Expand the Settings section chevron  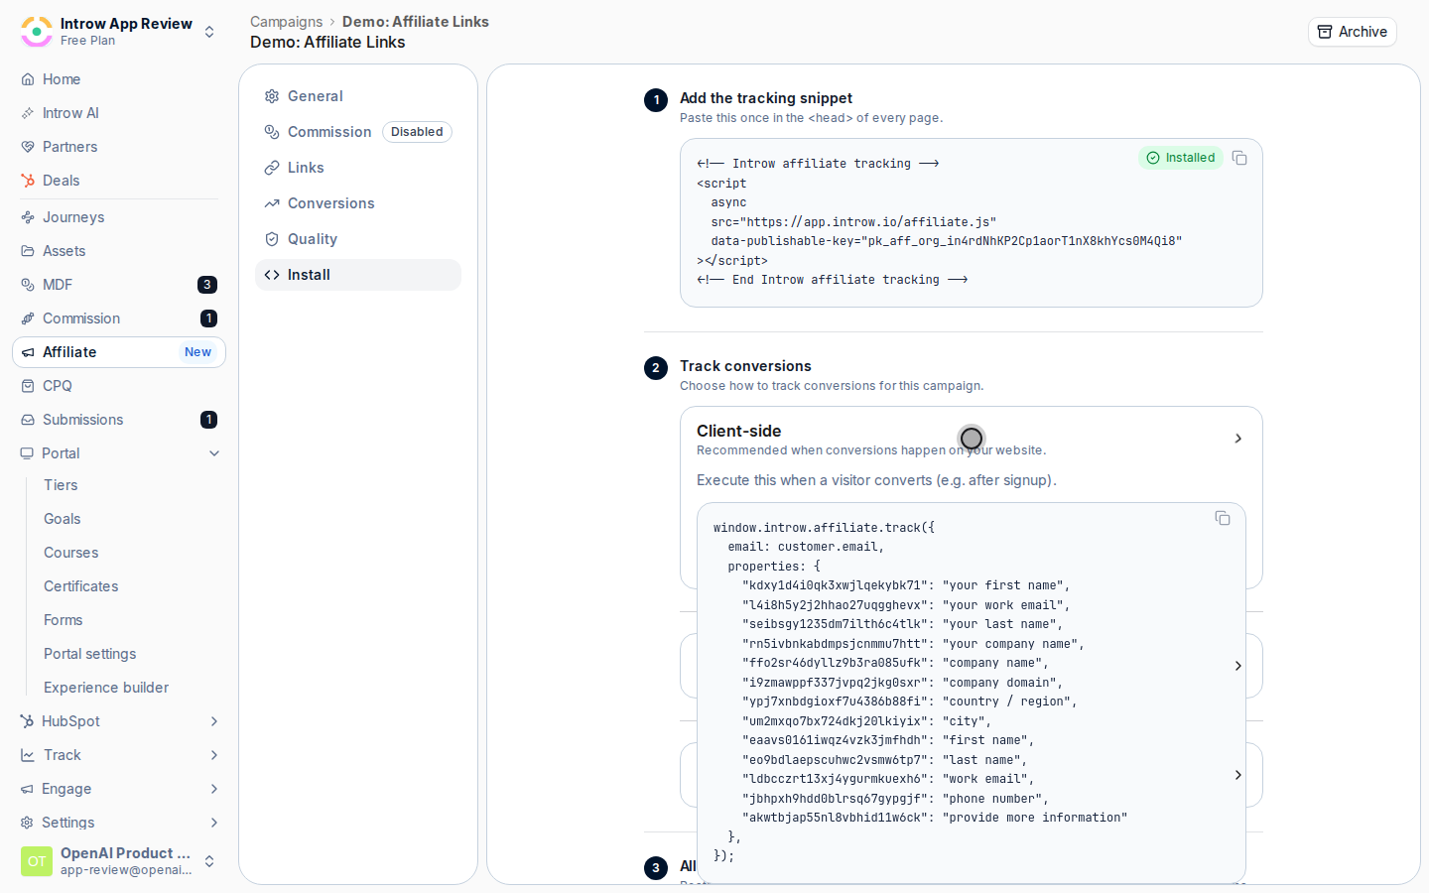[214, 823]
